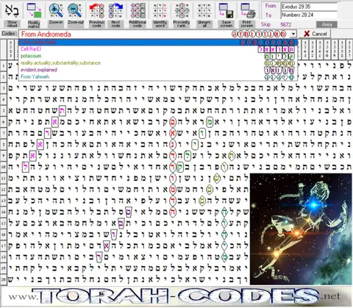Click the Andromeda constellation image
Image resolution: width=353 pixels, height=308 pixels.
pos(301,229)
